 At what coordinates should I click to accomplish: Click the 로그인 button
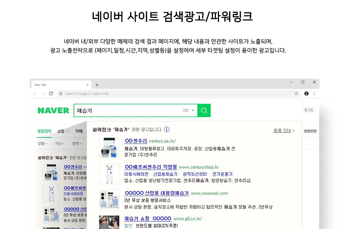pos(309,110)
